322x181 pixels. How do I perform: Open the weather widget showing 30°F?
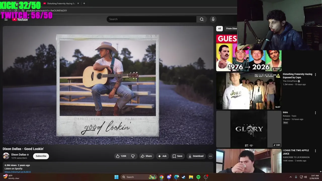tap(11, 177)
